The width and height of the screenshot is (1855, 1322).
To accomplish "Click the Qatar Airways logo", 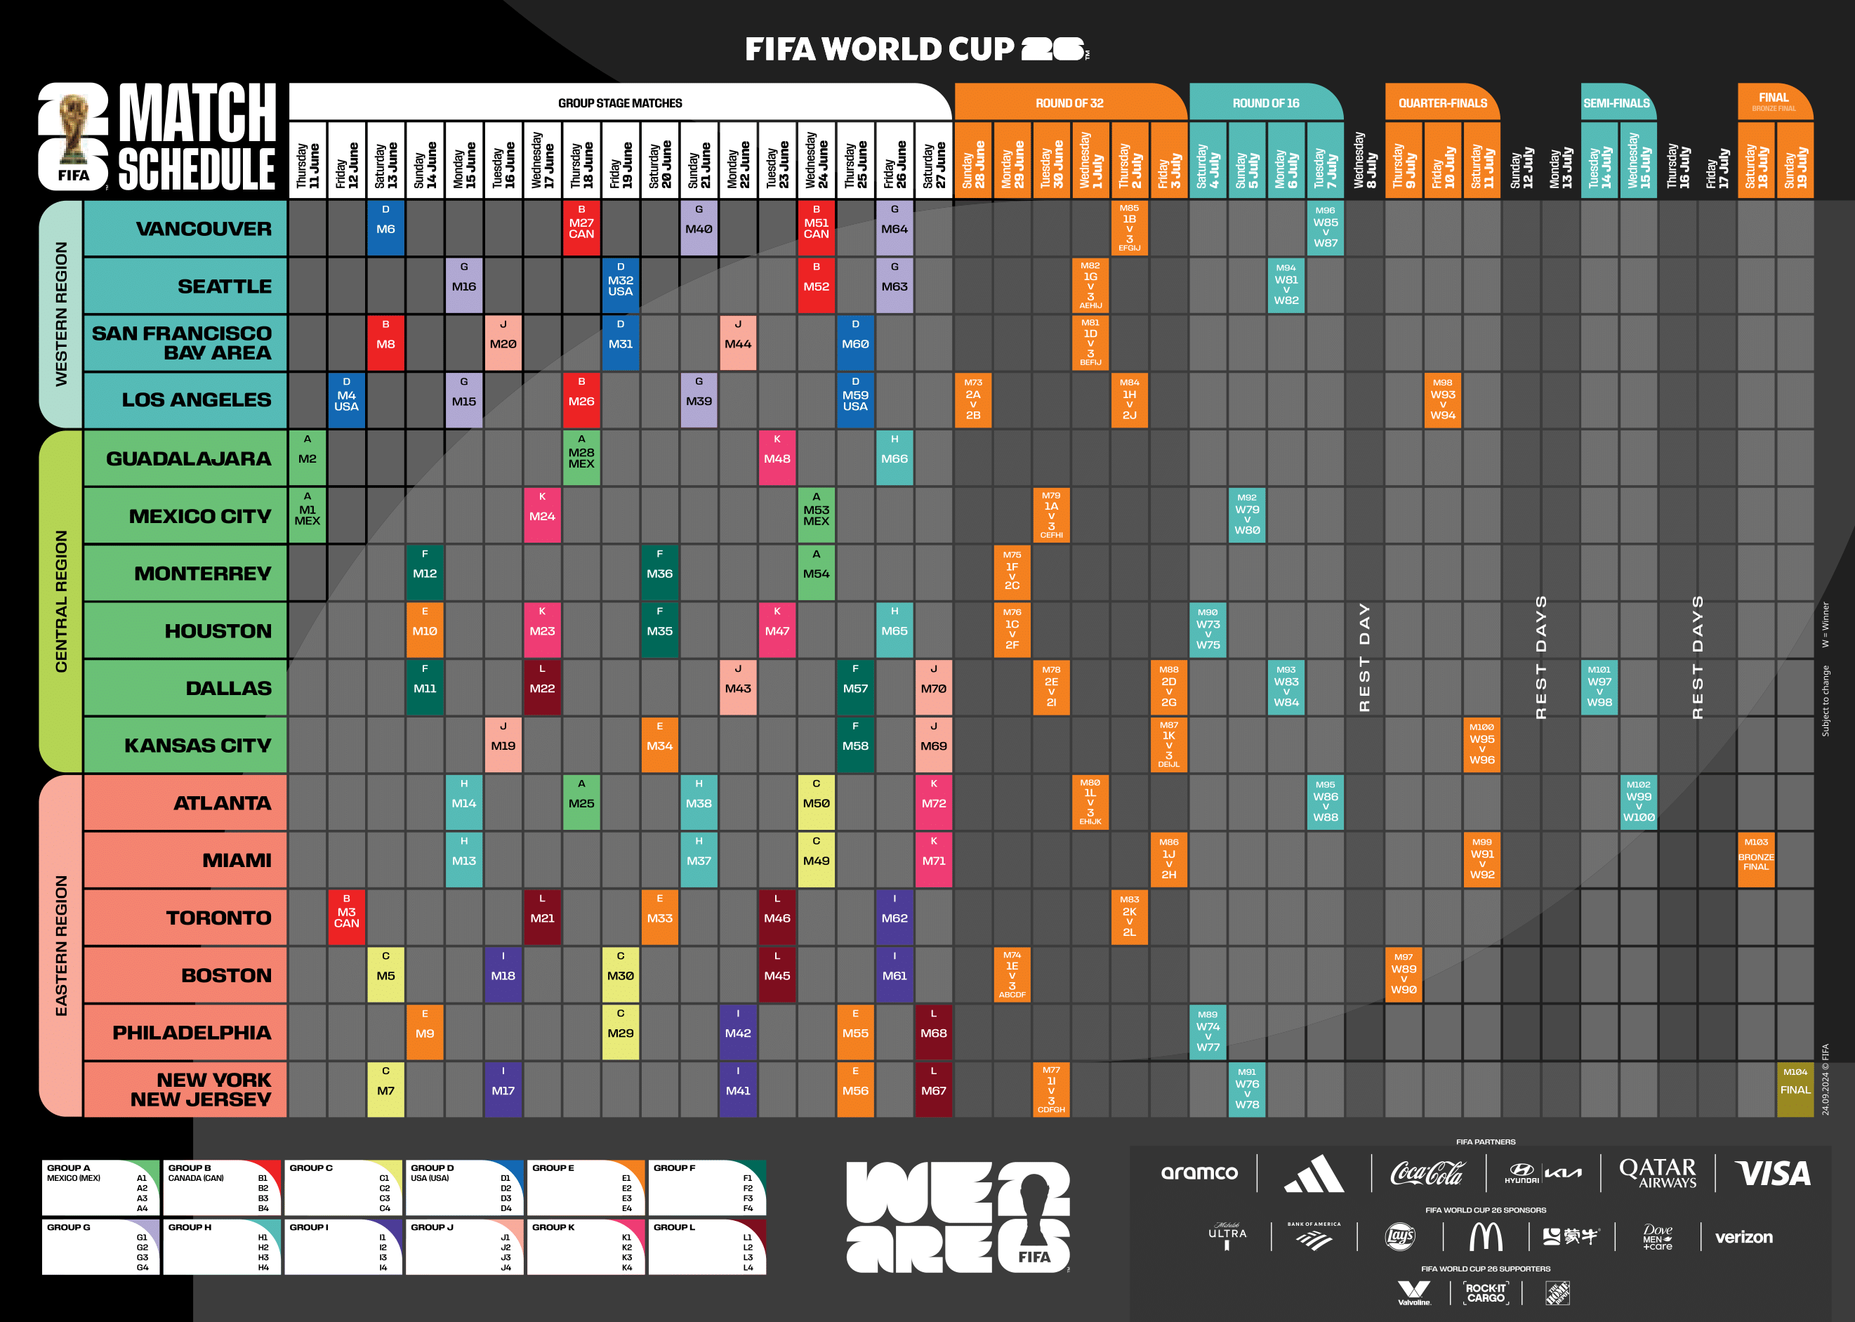I will click(1657, 1173).
